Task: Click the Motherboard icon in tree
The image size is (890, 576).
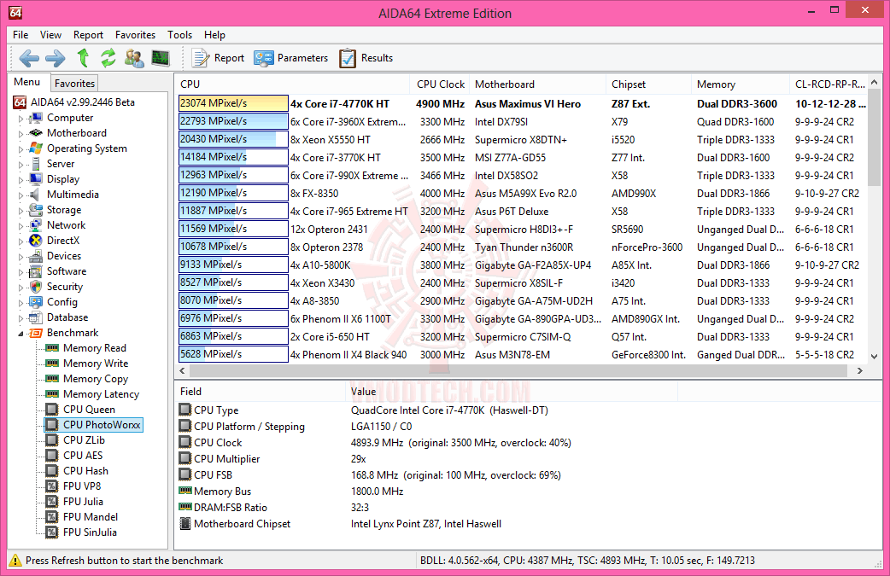Action: 37,133
